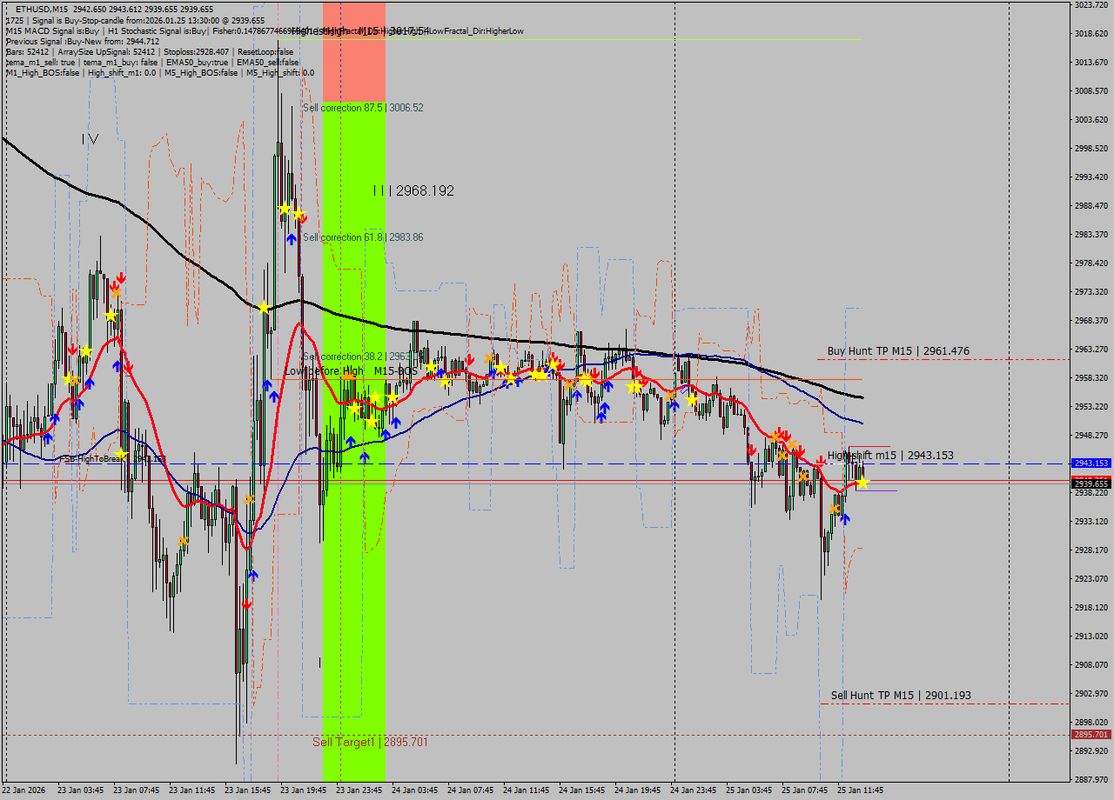Click the blue up arrow below the latest candle
1114x800 pixels.
pos(844,518)
